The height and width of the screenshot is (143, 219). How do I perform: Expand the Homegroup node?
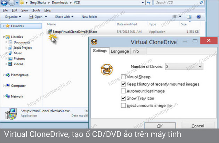[x=3, y=75]
